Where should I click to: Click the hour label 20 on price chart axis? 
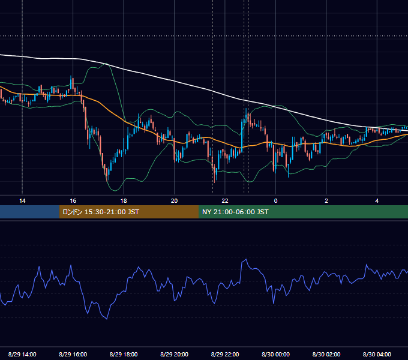click(x=175, y=201)
